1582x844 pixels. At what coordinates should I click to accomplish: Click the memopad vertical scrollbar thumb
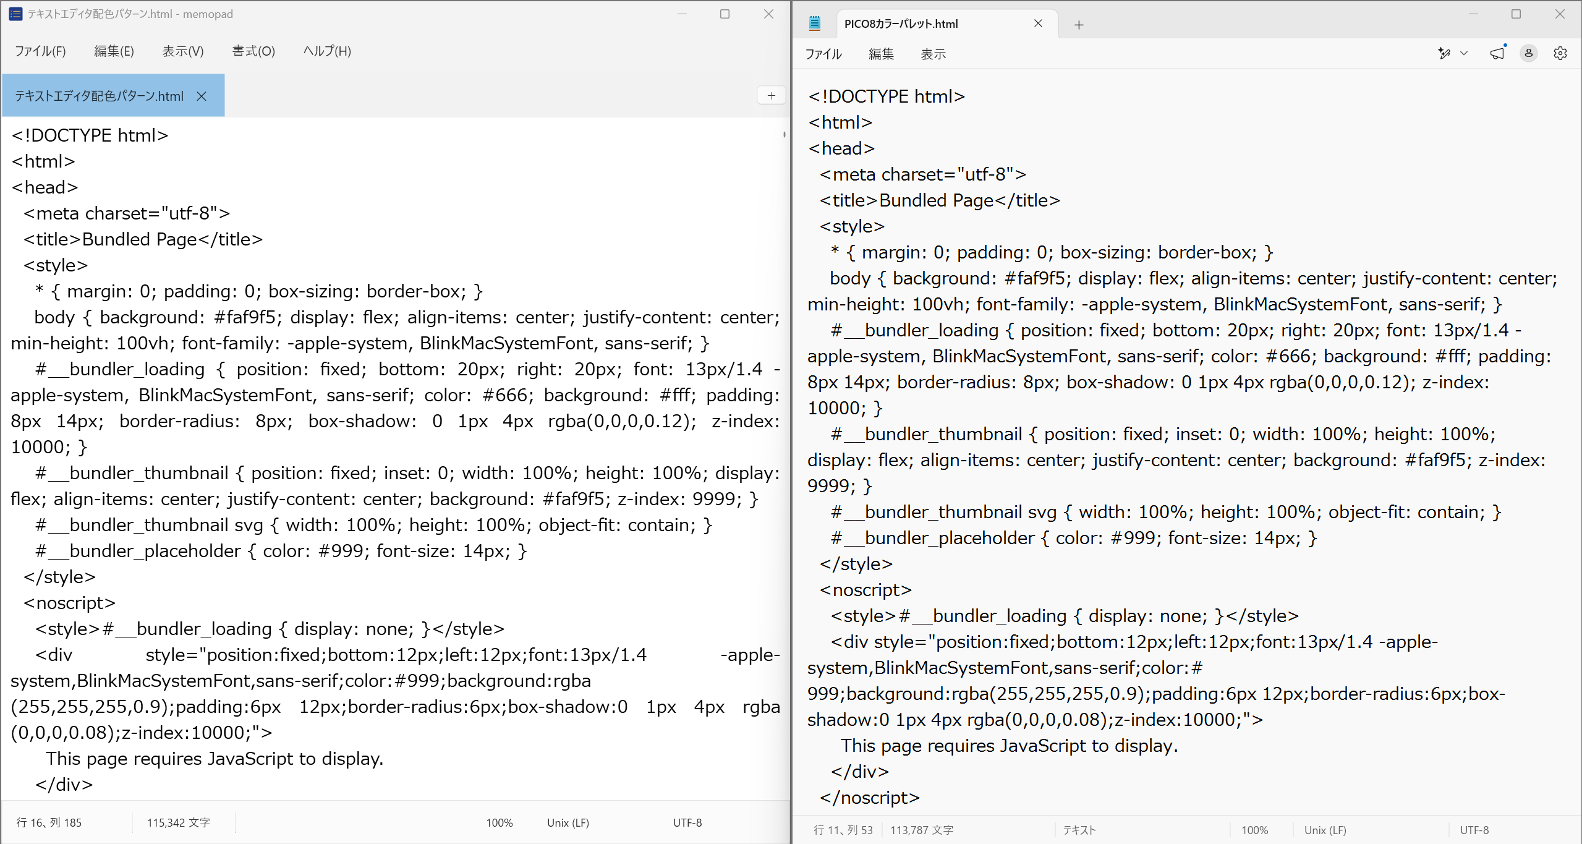tap(784, 134)
